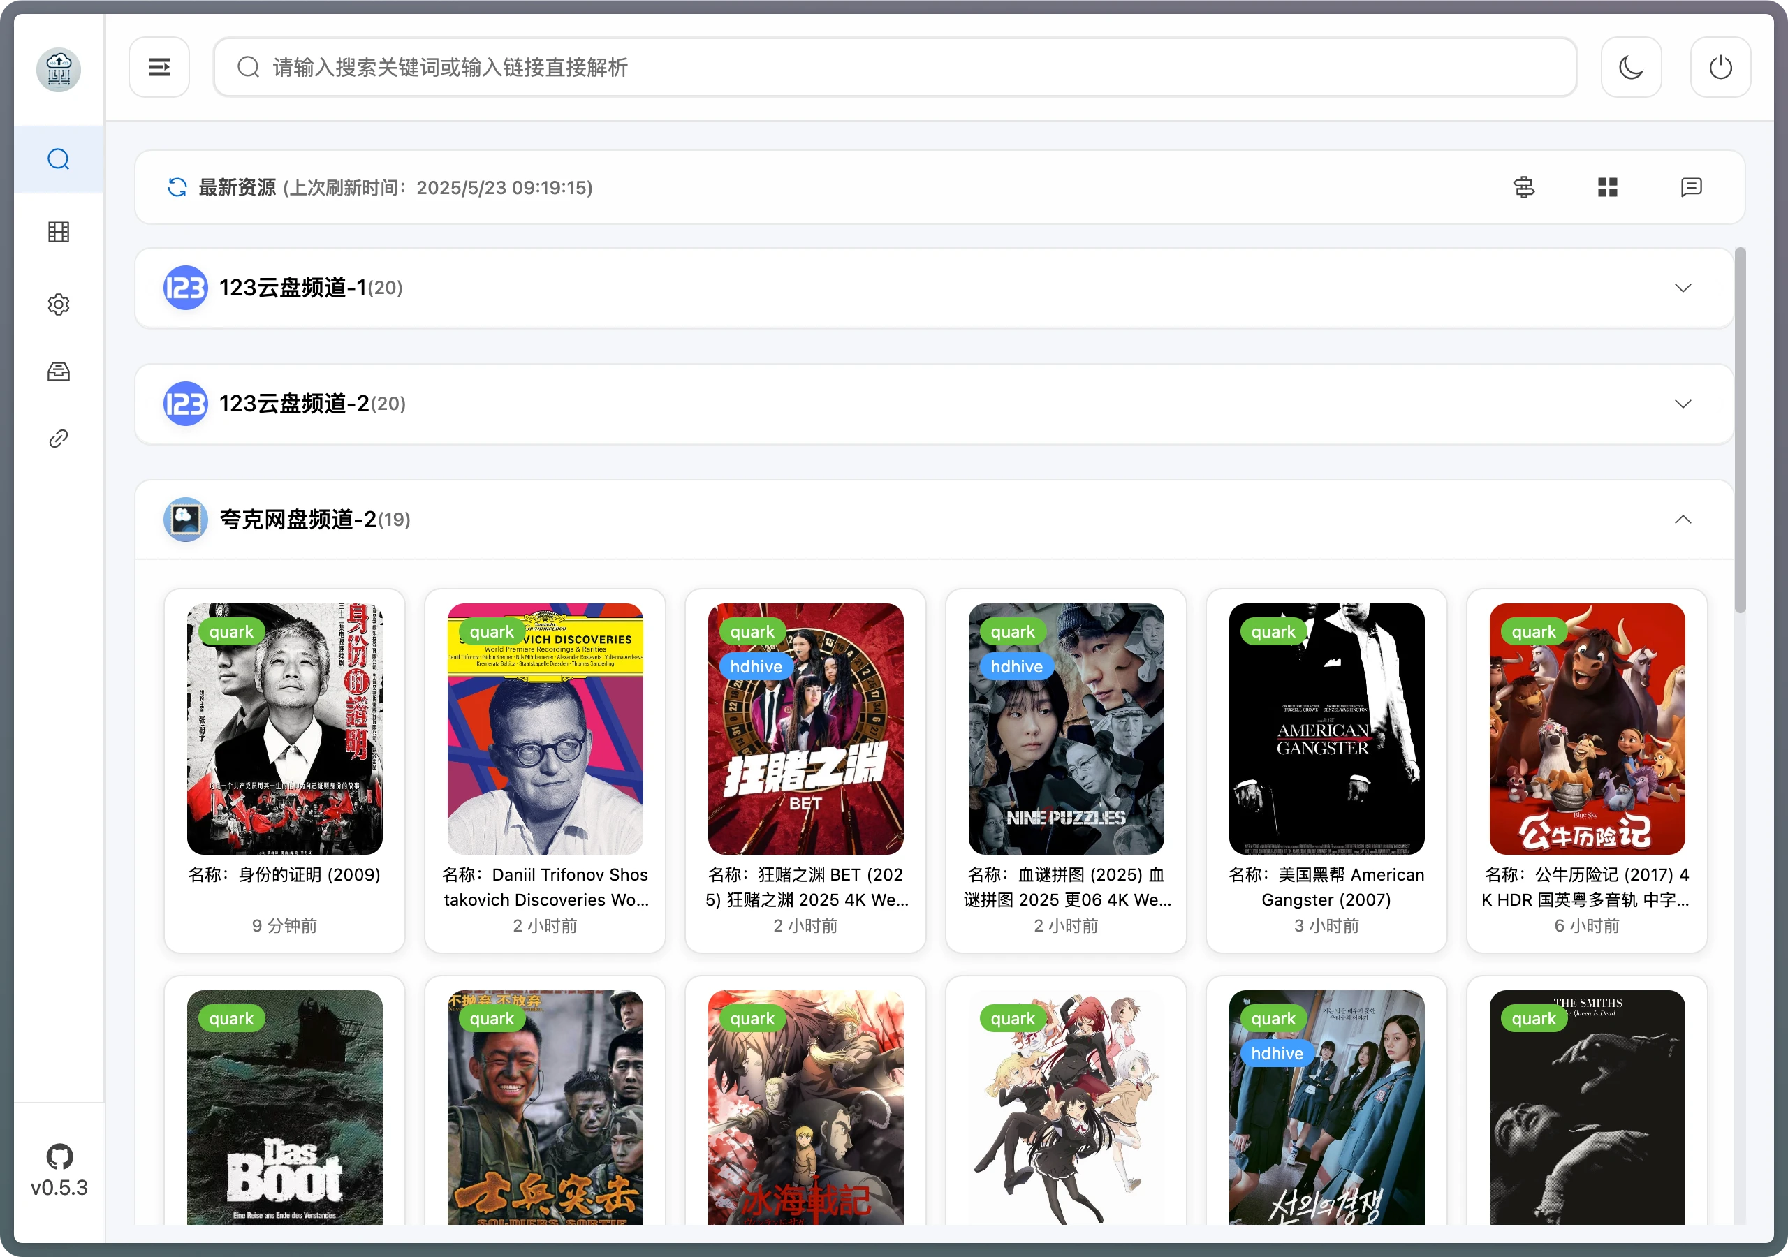Open the Nine Puzzles poster
This screenshot has width=1788, height=1257.
pos(1066,728)
